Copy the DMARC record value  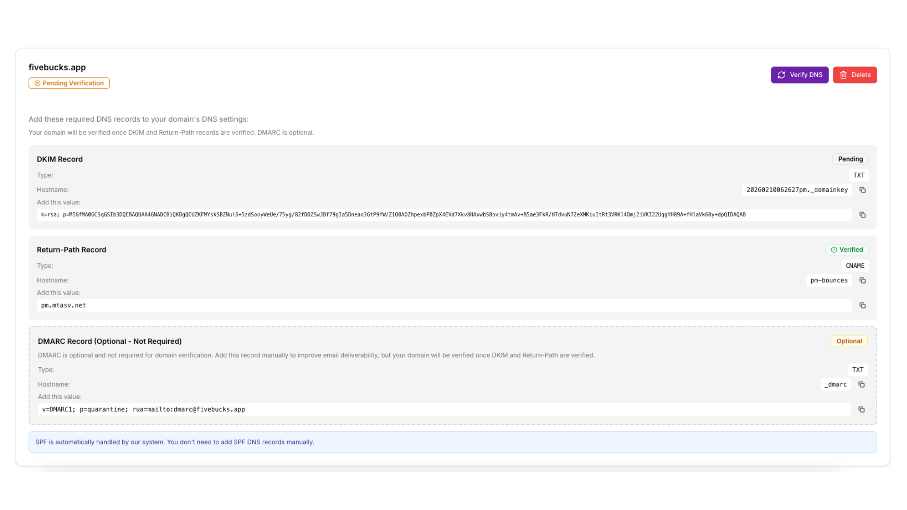point(861,409)
